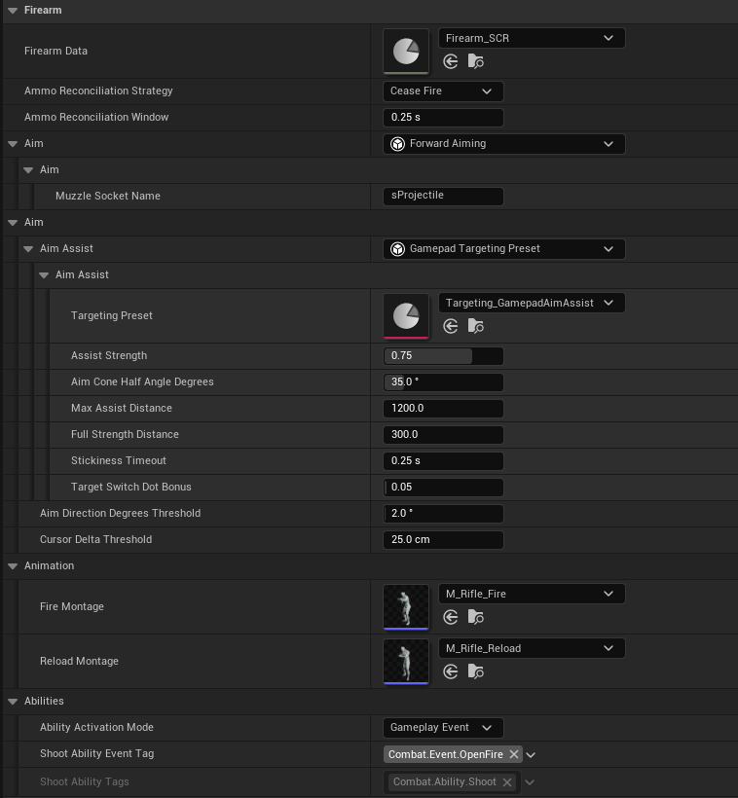Adjust the Aim Cone Half Angle Degrees slider
The width and height of the screenshot is (738, 798).
coord(443,382)
